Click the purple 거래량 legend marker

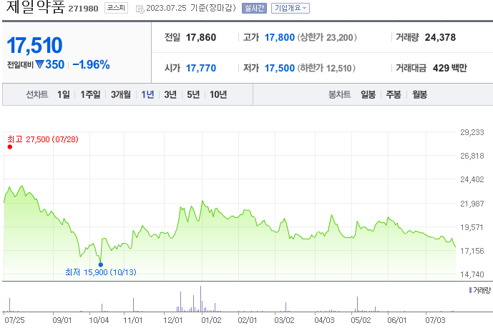coord(470,290)
